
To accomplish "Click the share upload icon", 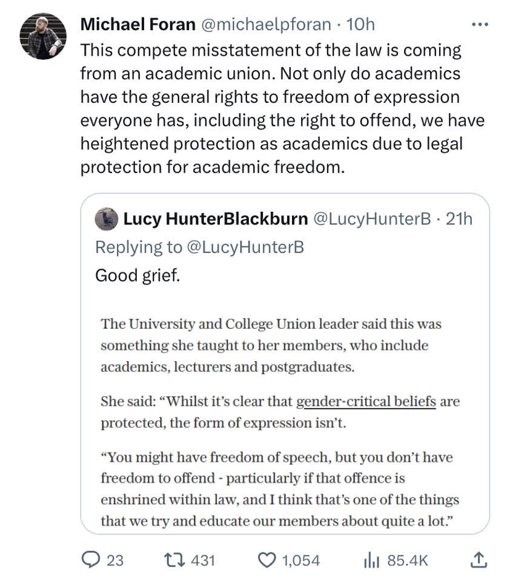I will point(478,560).
